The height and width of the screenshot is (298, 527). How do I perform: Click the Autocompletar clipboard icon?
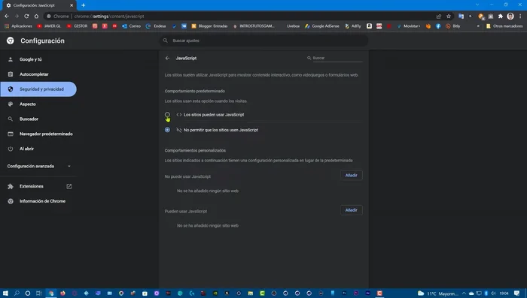point(11,74)
